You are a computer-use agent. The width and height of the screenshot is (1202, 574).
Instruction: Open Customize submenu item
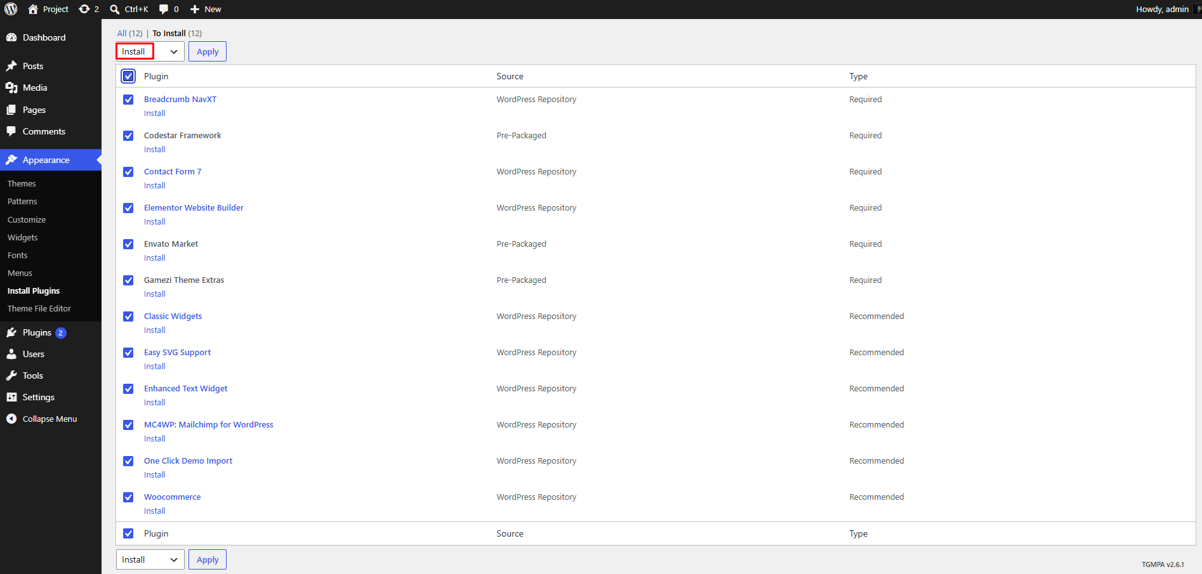click(27, 219)
